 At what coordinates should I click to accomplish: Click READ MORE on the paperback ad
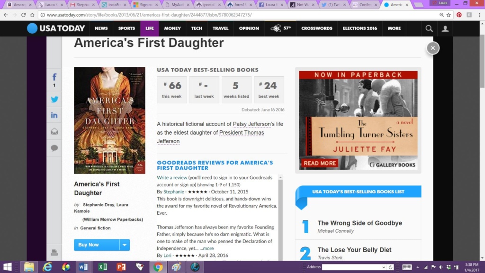pyautogui.click(x=320, y=163)
